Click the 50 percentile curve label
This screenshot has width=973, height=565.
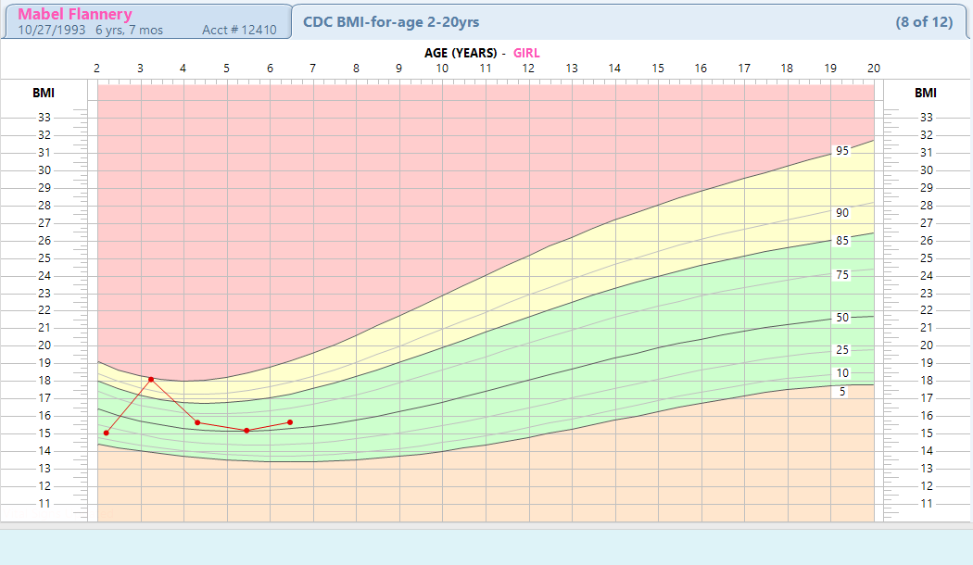pyautogui.click(x=841, y=318)
